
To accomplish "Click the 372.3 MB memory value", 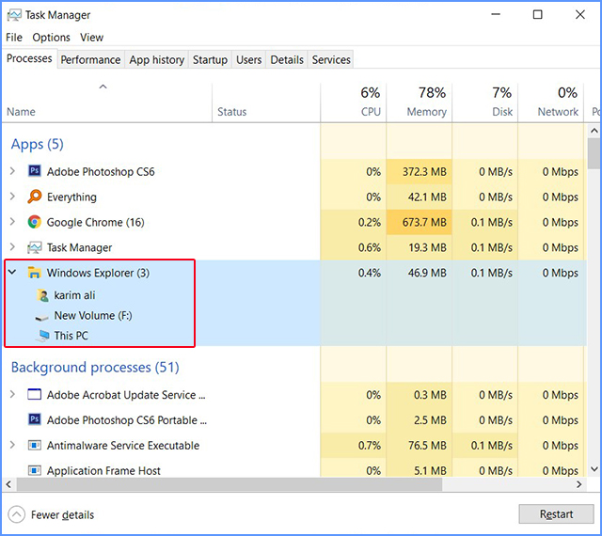I will [x=424, y=171].
